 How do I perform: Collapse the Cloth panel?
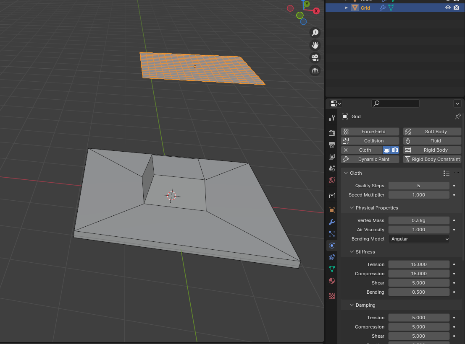click(346, 173)
